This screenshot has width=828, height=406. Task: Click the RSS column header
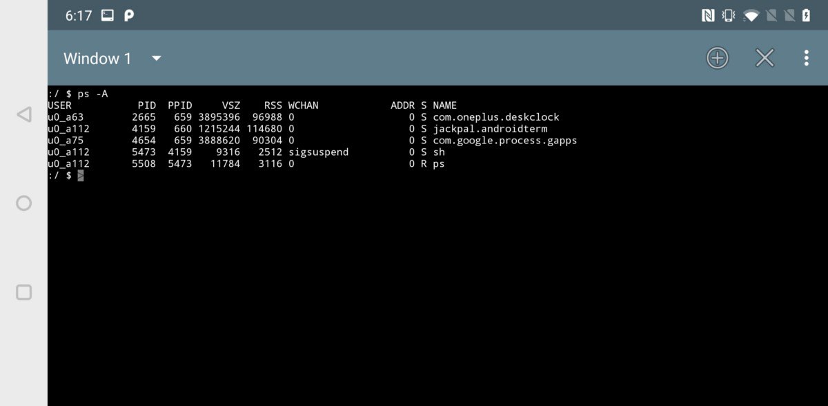click(x=273, y=105)
